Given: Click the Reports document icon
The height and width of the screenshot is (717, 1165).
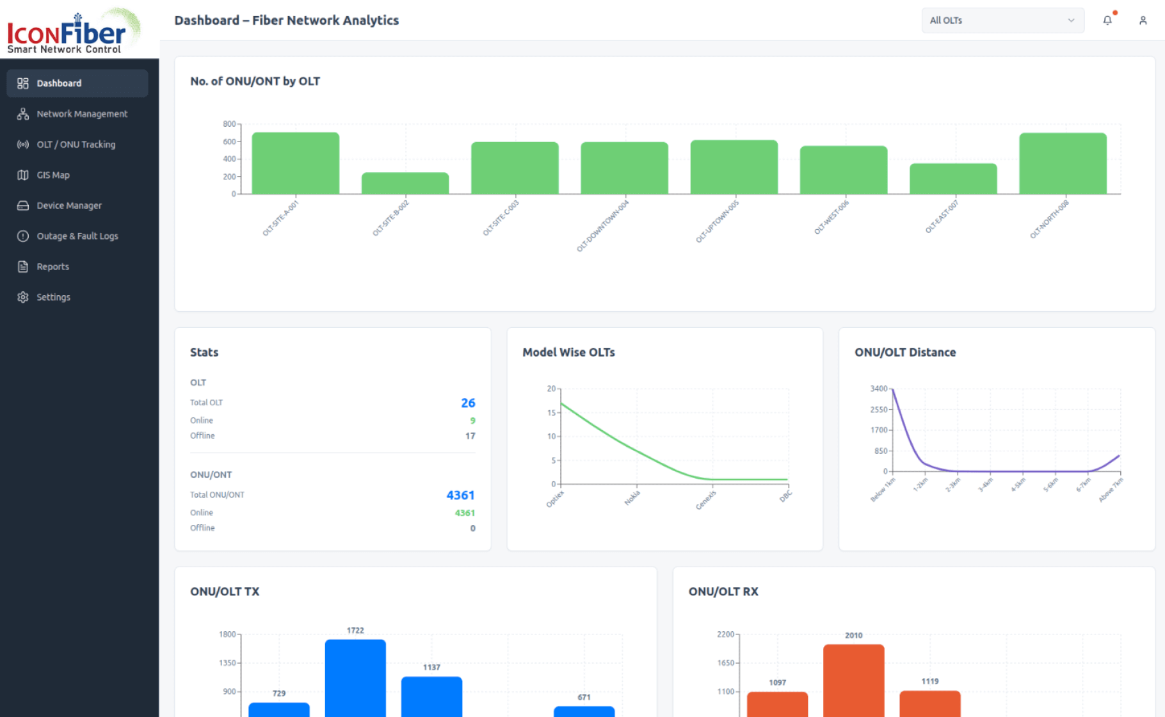Looking at the screenshot, I should [x=23, y=267].
